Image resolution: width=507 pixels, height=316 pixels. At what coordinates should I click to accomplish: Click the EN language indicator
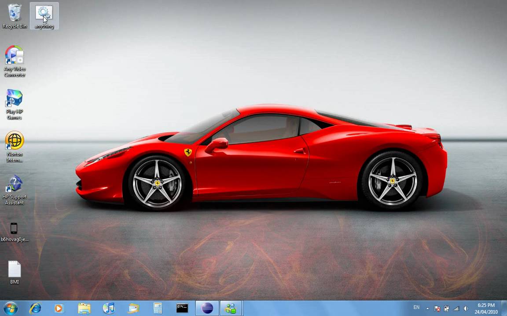(x=416, y=307)
